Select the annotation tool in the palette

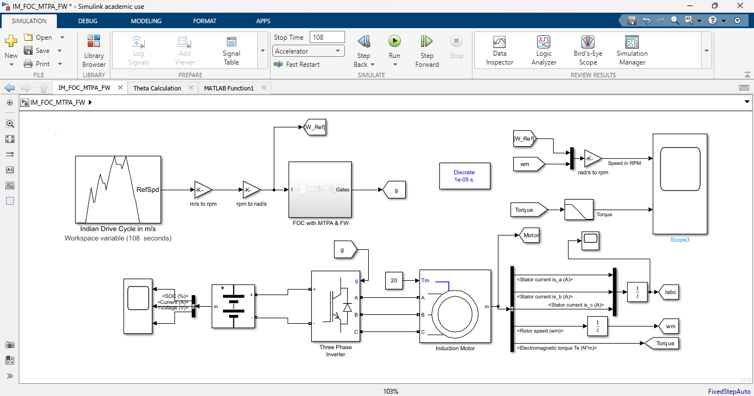coord(9,169)
